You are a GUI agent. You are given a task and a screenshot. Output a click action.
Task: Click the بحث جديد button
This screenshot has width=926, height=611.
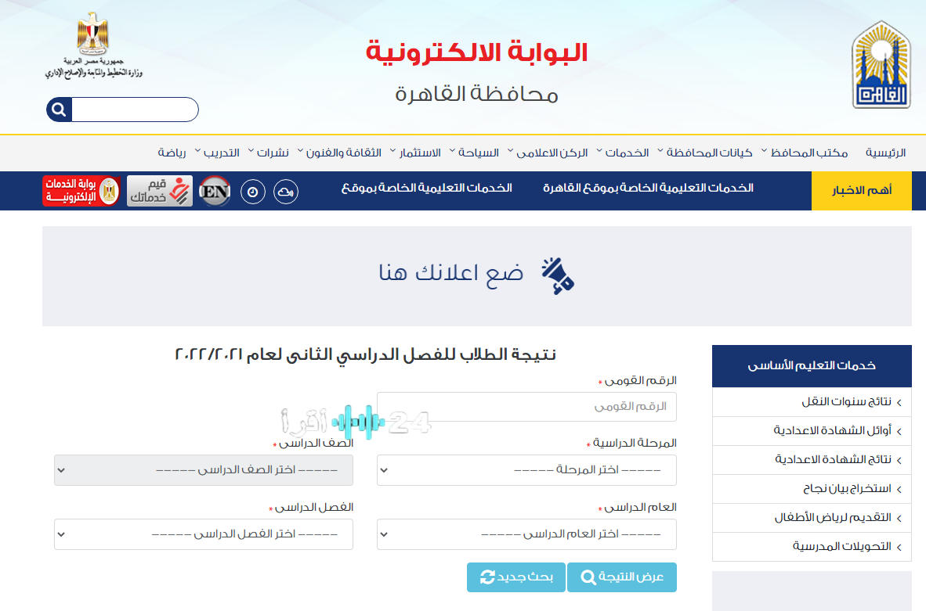[515, 577]
